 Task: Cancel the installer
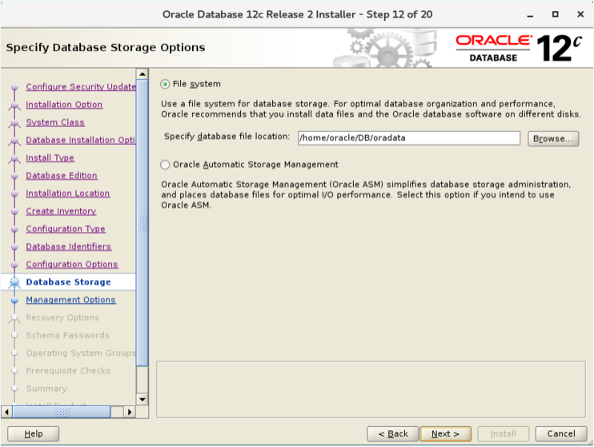click(561, 433)
